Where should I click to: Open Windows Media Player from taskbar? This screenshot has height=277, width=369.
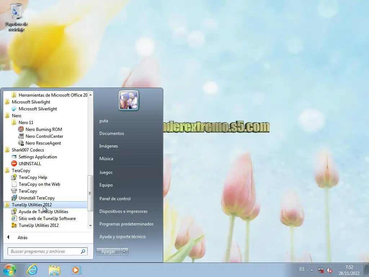pyautogui.click(x=76, y=270)
